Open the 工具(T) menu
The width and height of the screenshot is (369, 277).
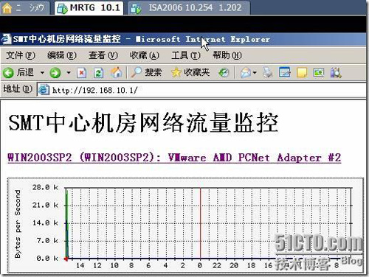186,55
